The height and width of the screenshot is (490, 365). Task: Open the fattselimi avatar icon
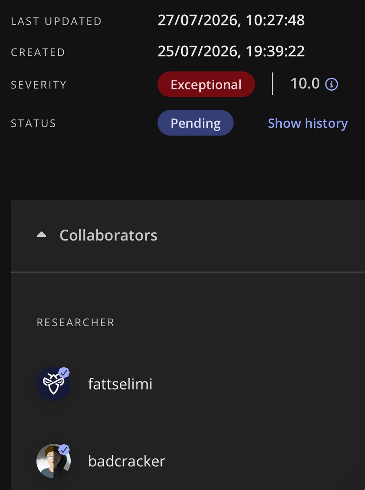pyautogui.click(x=54, y=384)
